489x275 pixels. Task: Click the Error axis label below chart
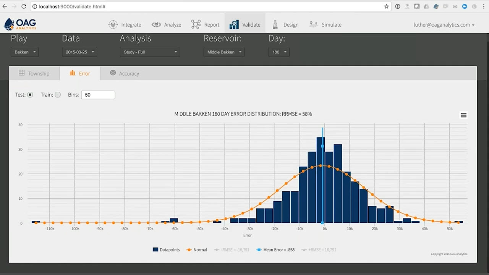[247, 235]
